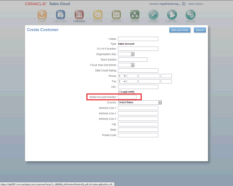Viewport: 233px width, 186px height.
Task: Click into the Siebel Account Number field
Action: point(127,97)
